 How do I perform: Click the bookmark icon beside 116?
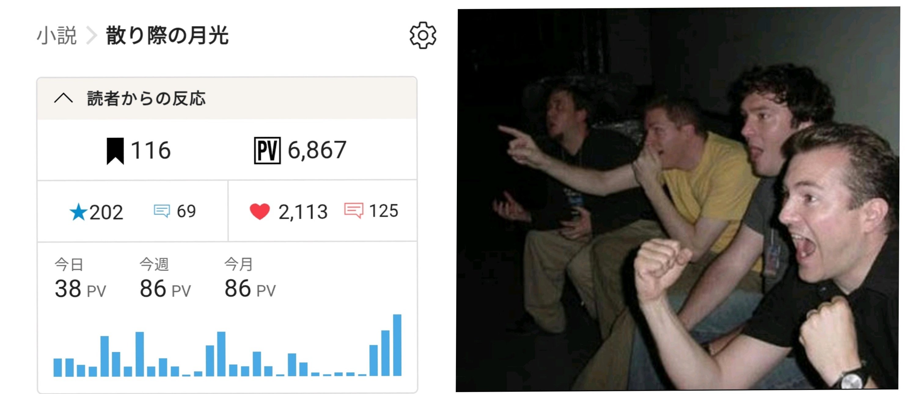115,151
